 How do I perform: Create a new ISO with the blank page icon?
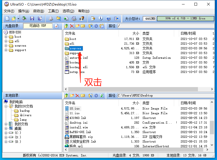tap(7, 19)
